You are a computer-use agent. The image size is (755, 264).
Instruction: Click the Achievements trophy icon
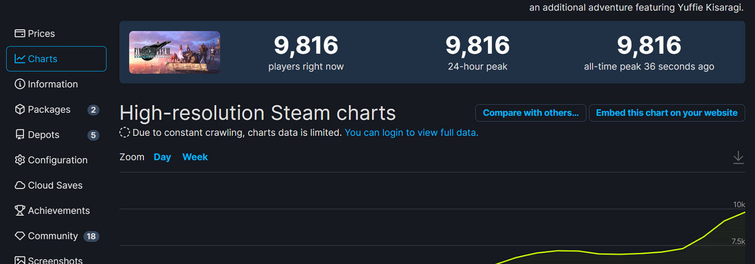(20, 211)
